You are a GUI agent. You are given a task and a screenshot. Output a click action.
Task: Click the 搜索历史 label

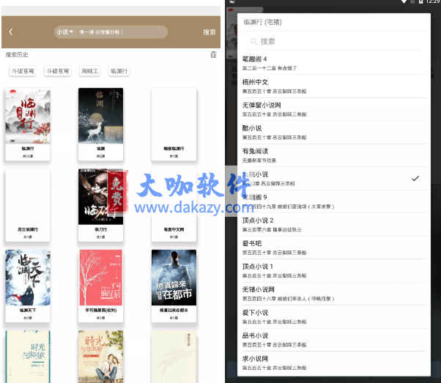tap(17, 54)
